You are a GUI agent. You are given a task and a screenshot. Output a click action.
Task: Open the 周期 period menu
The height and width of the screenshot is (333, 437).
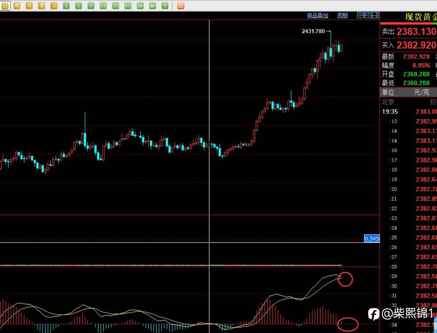coord(342,16)
